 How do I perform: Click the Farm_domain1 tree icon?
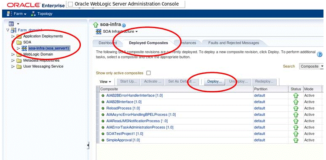pos(14,30)
